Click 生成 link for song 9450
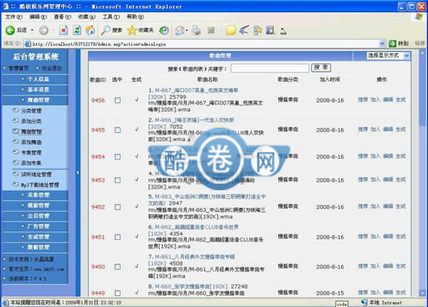 (400, 266)
